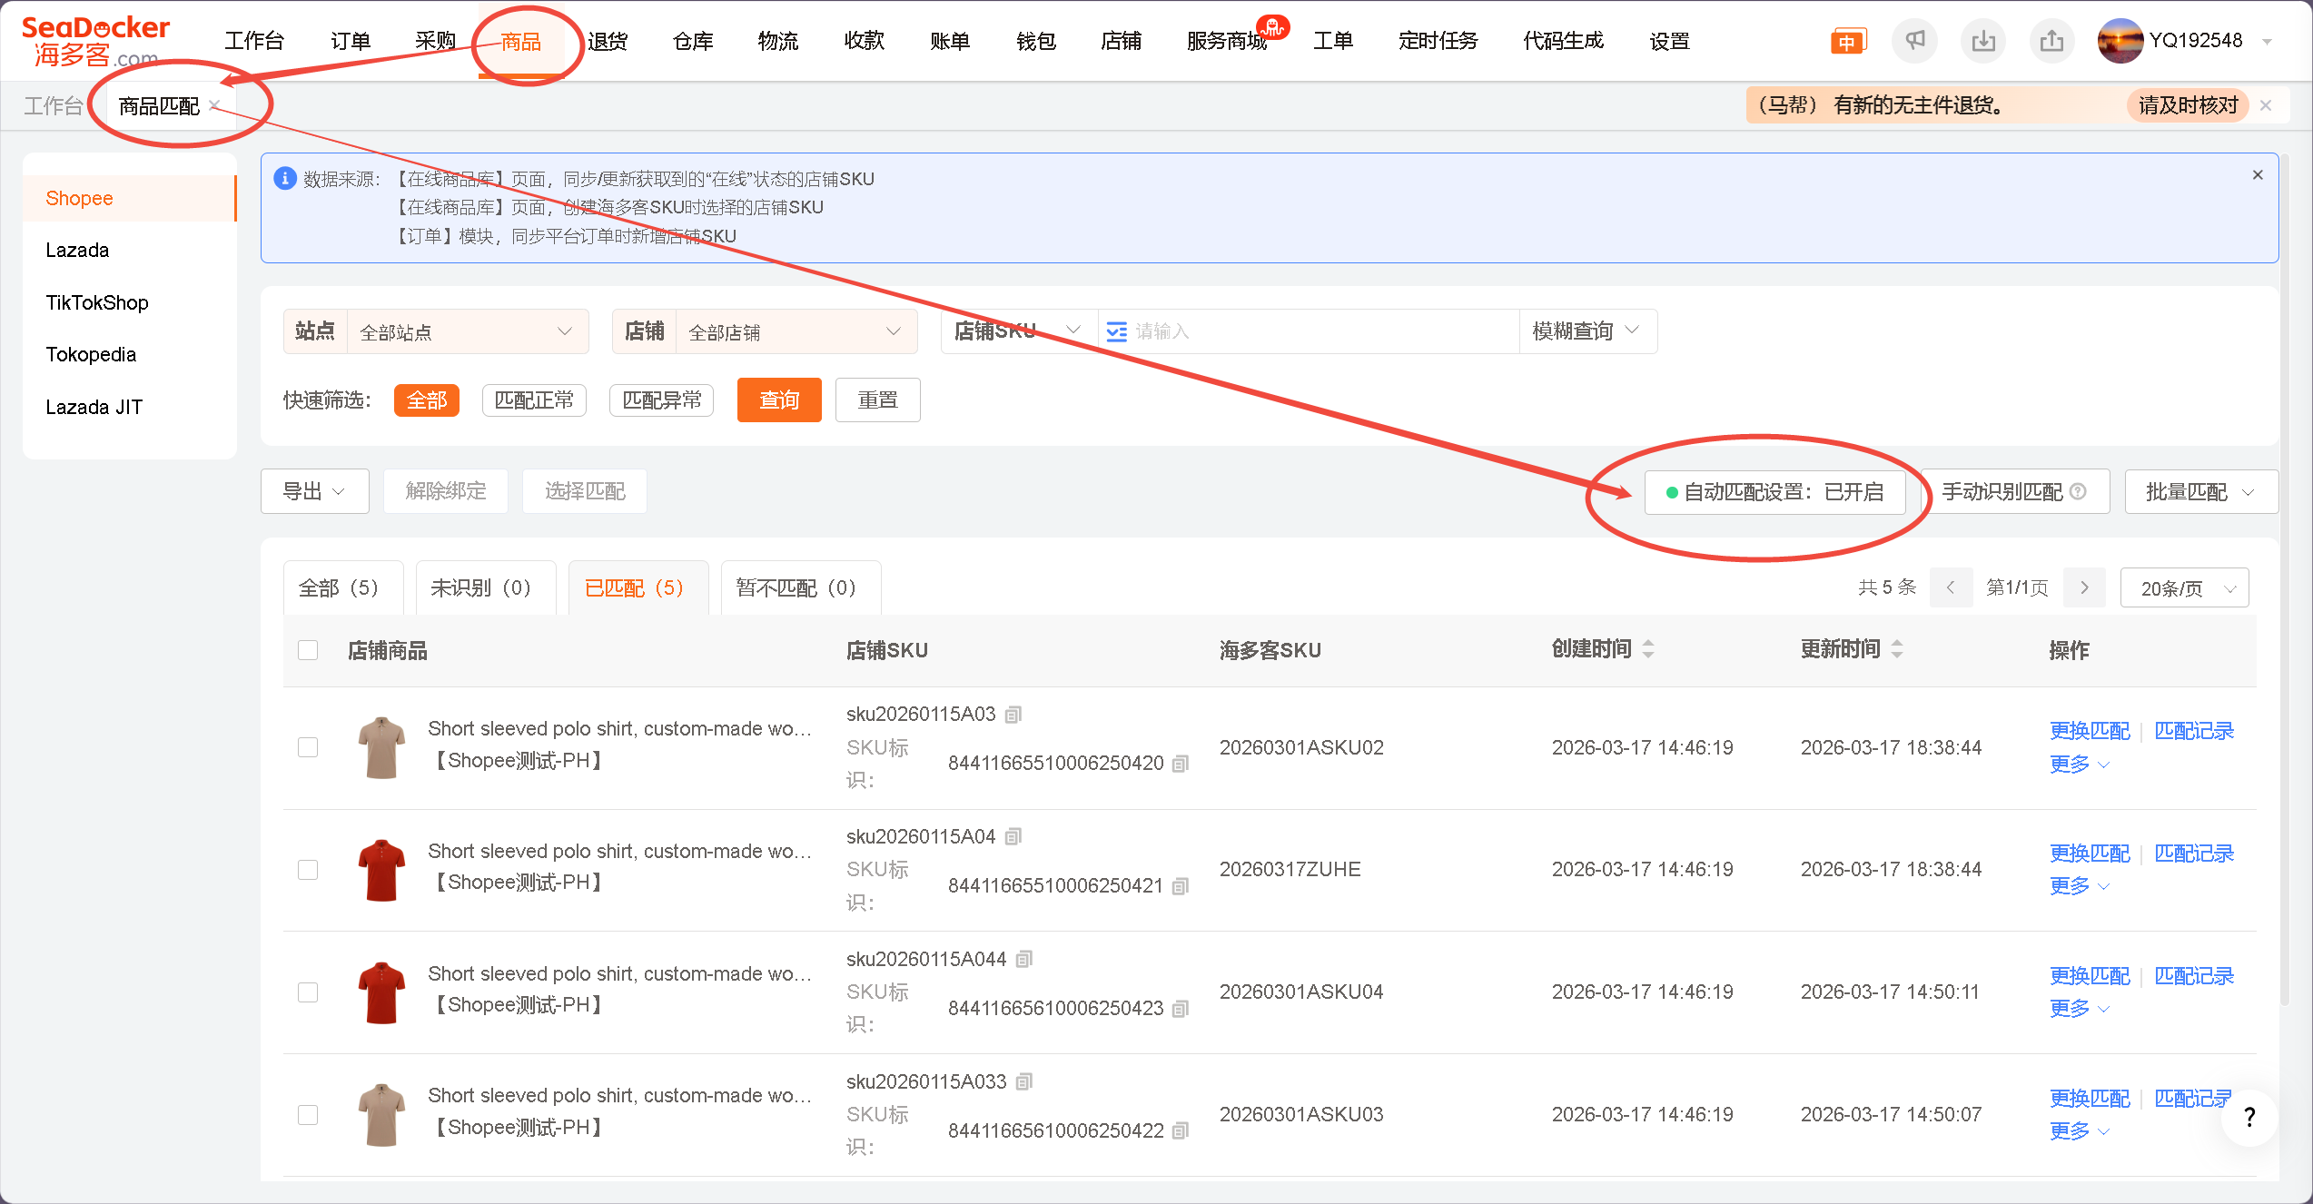This screenshot has width=2313, height=1204.
Task: Close the blue data source info banner
Action: (x=2258, y=175)
